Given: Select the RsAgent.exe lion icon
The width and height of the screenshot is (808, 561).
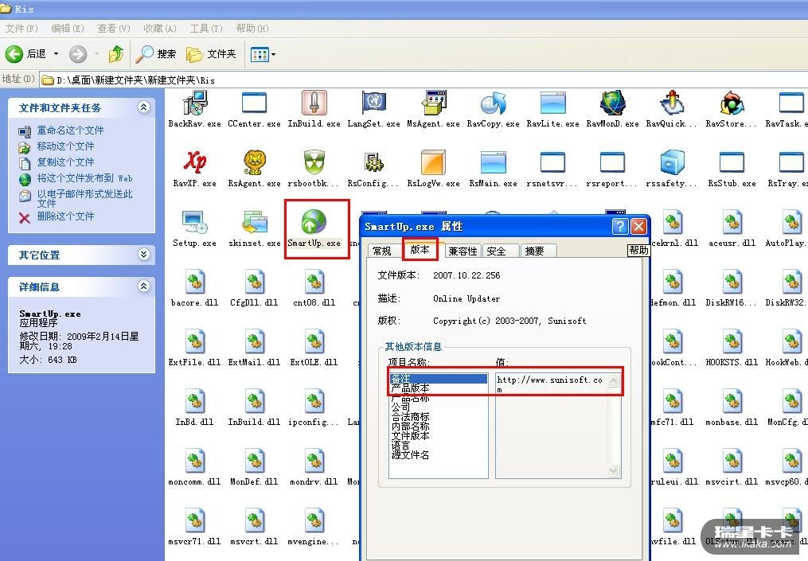Looking at the screenshot, I should click(x=254, y=162).
